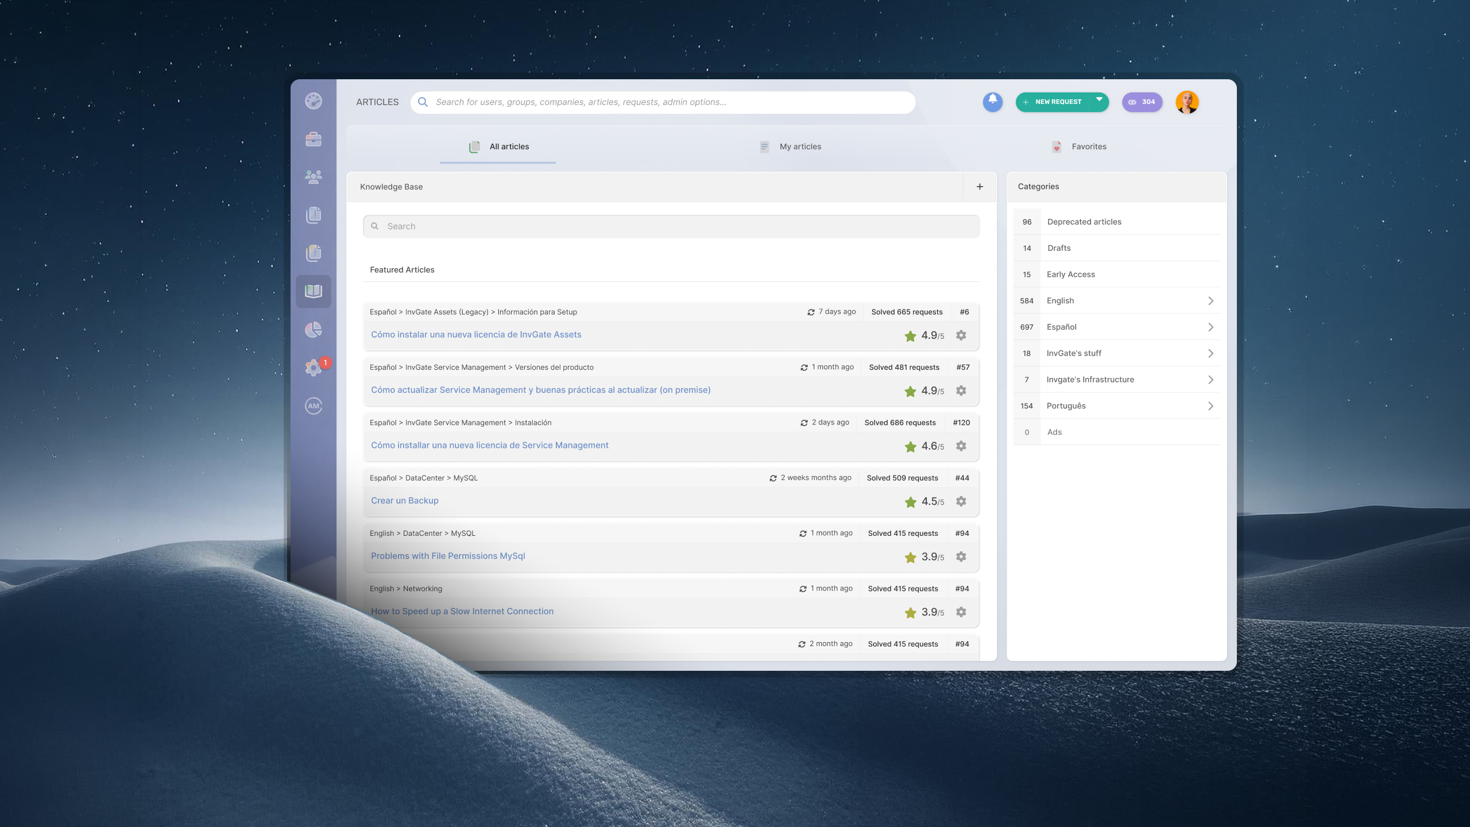Open the user avatar profile picture

pos(1187,102)
